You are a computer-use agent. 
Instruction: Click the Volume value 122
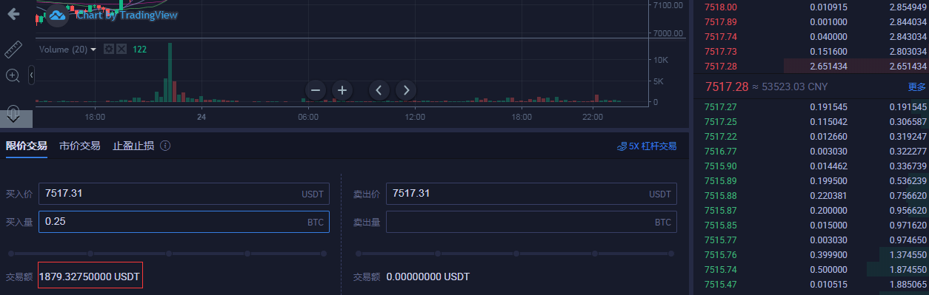tap(139, 50)
